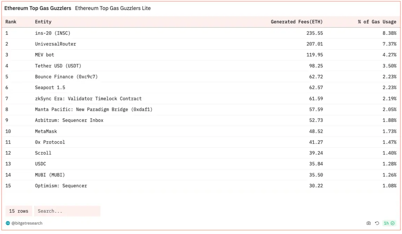The width and height of the screenshot is (402, 234).
Task: Click rank number 7 in zkSync row
Action: point(7,99)
